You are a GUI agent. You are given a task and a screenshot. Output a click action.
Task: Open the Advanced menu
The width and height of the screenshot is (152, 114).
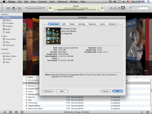tap(62, 2)
